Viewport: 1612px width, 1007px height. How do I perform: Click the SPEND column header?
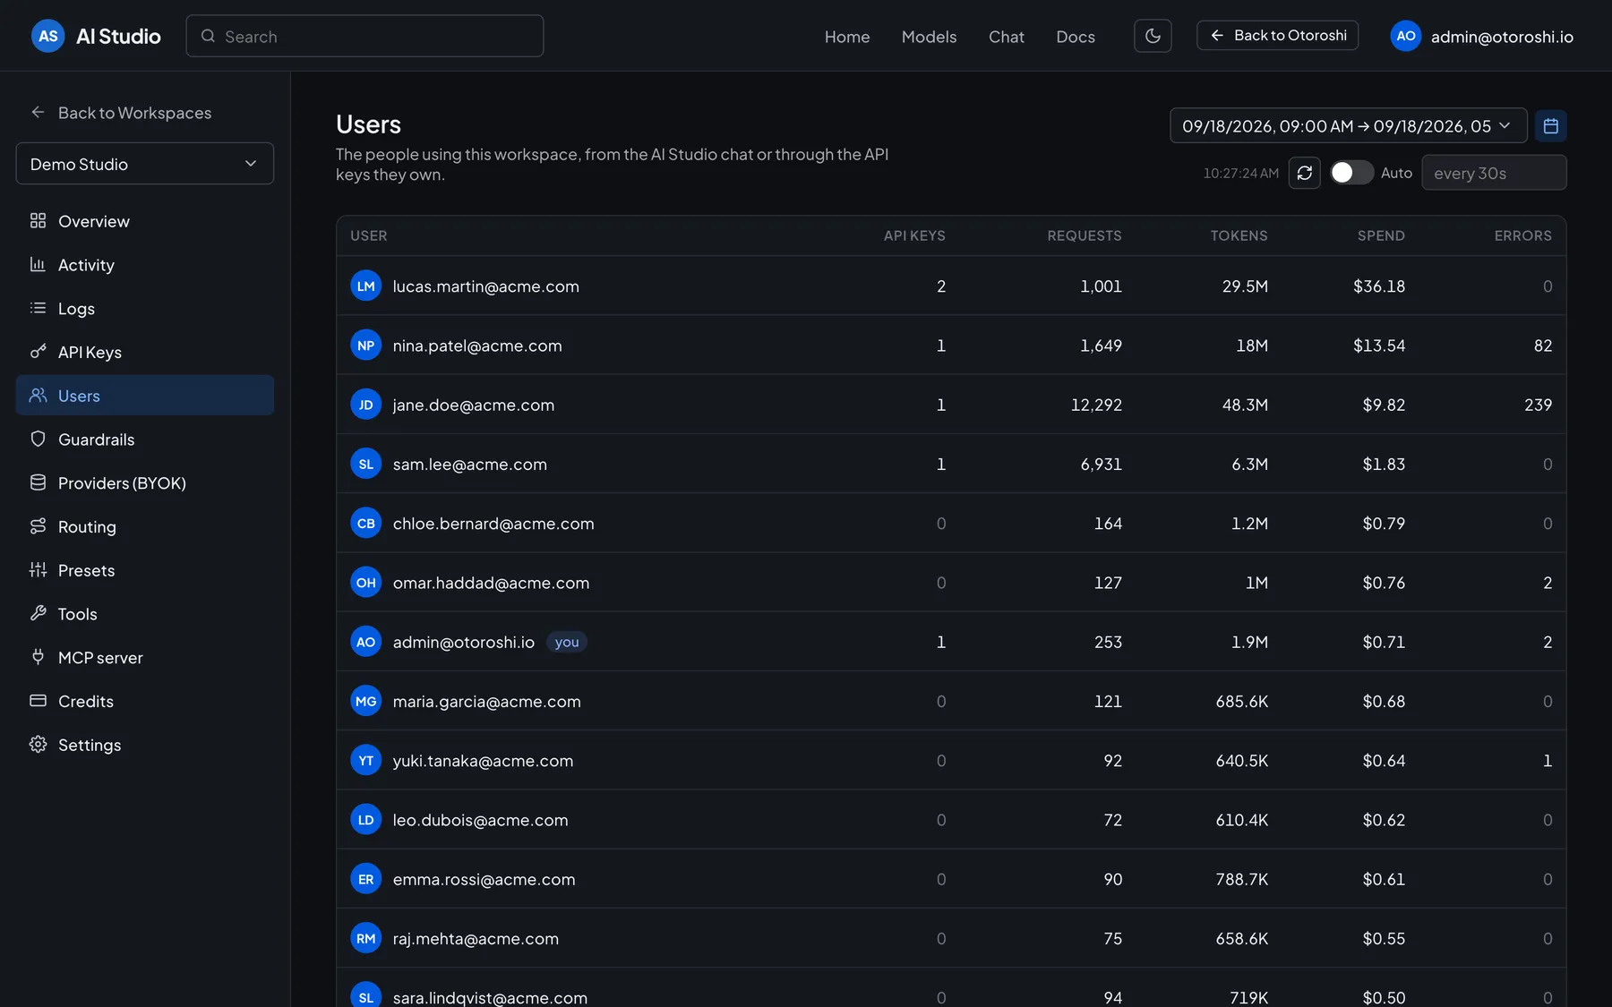[1381, 235]
